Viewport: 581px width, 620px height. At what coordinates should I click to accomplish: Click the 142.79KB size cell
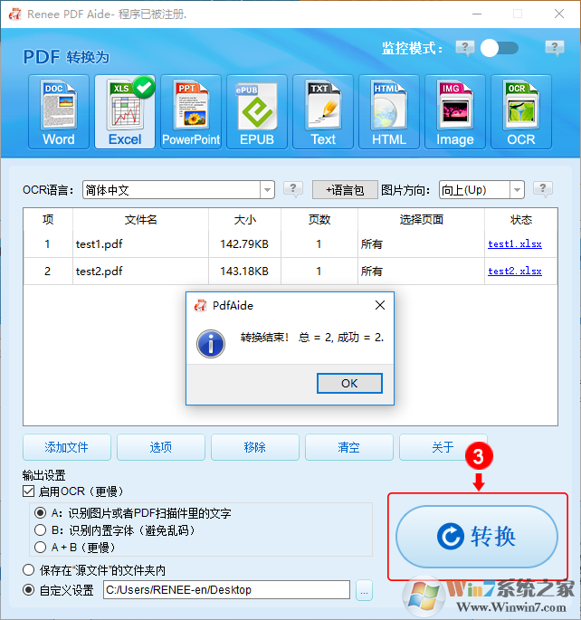244,244
